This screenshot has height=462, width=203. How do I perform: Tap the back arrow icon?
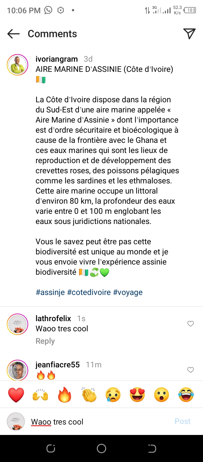(14, 34)
